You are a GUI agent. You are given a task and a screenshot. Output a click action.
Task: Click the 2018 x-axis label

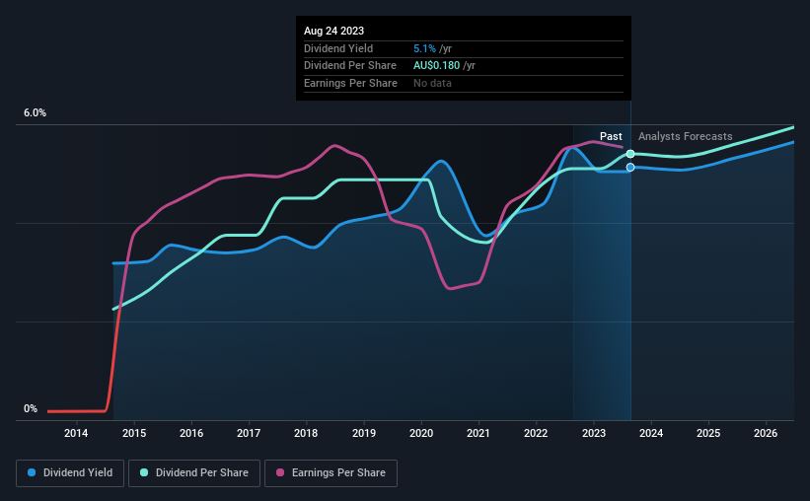pyautogui.click(x=306, y=433)
